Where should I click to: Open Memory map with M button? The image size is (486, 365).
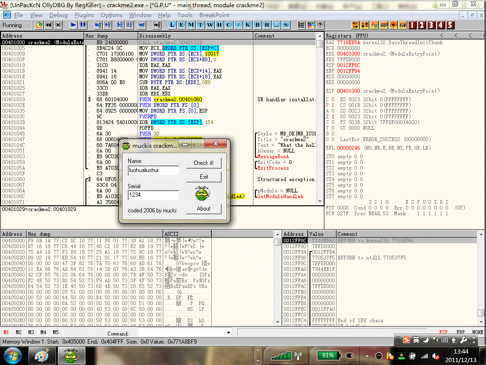191,25
